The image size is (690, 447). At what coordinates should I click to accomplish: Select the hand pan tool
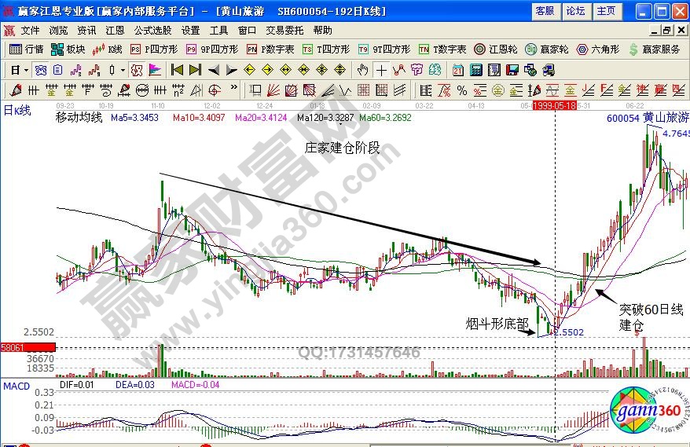tap(362, 70)
